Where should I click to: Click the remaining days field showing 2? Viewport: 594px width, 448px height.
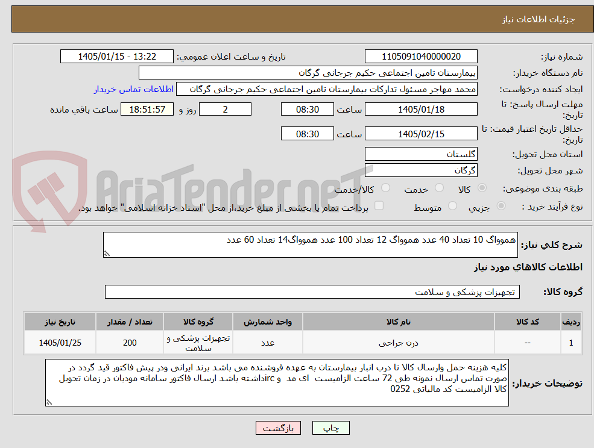tap(225, 110)
